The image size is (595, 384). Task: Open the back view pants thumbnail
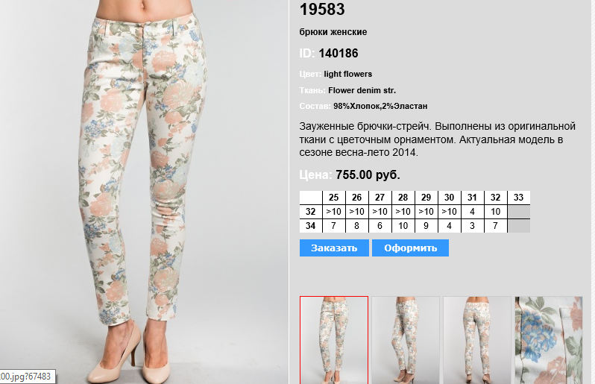[477, 340]
